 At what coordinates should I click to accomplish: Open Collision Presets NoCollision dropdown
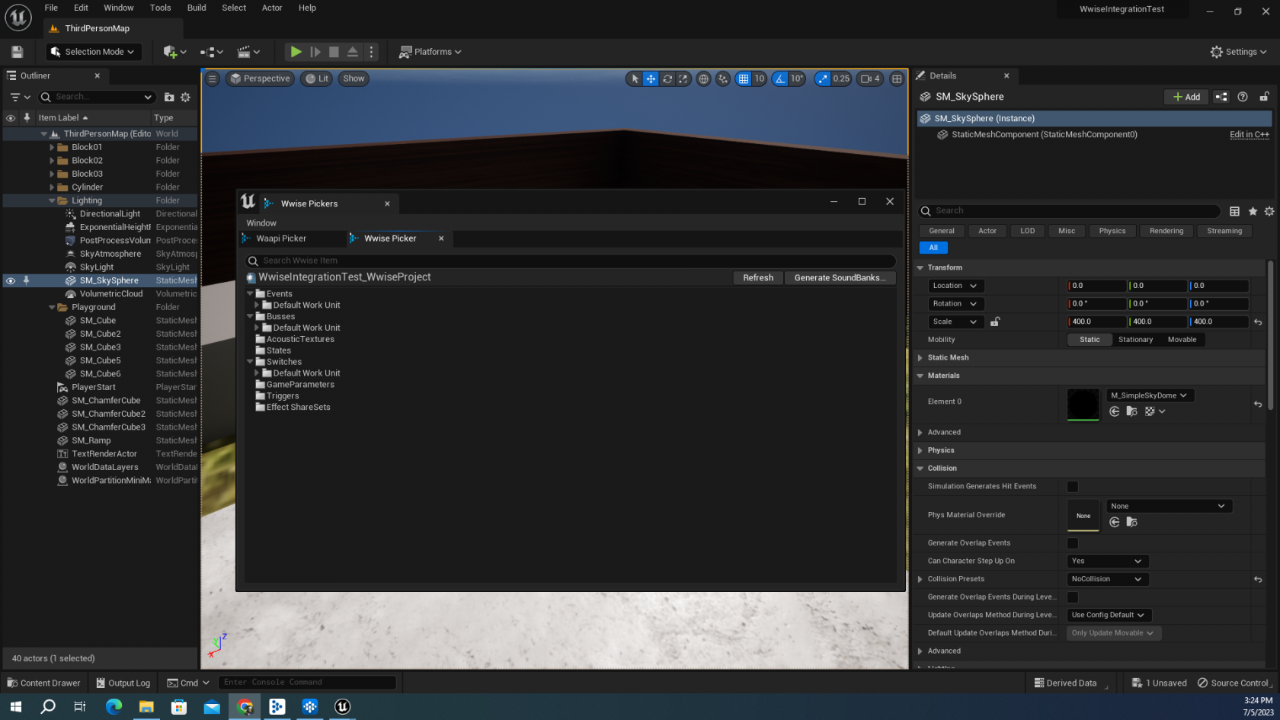(x=1107, y=579)
